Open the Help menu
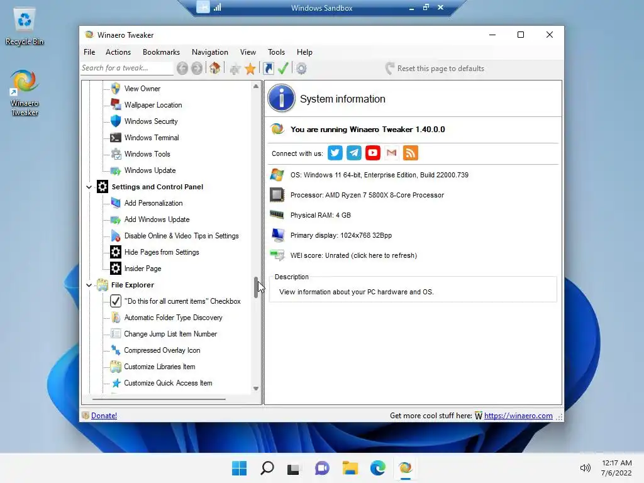 [305, 52]
